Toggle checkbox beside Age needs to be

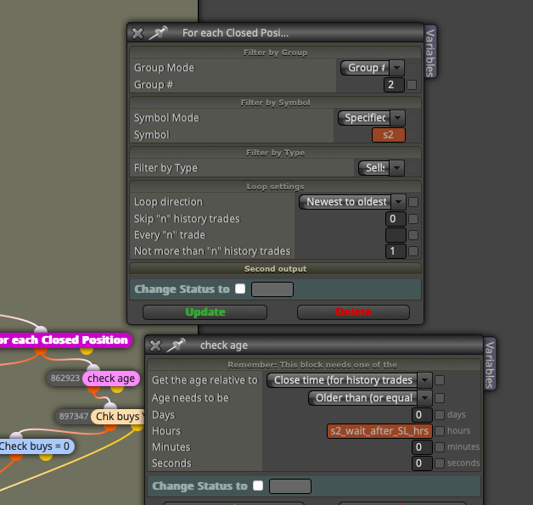440,398
